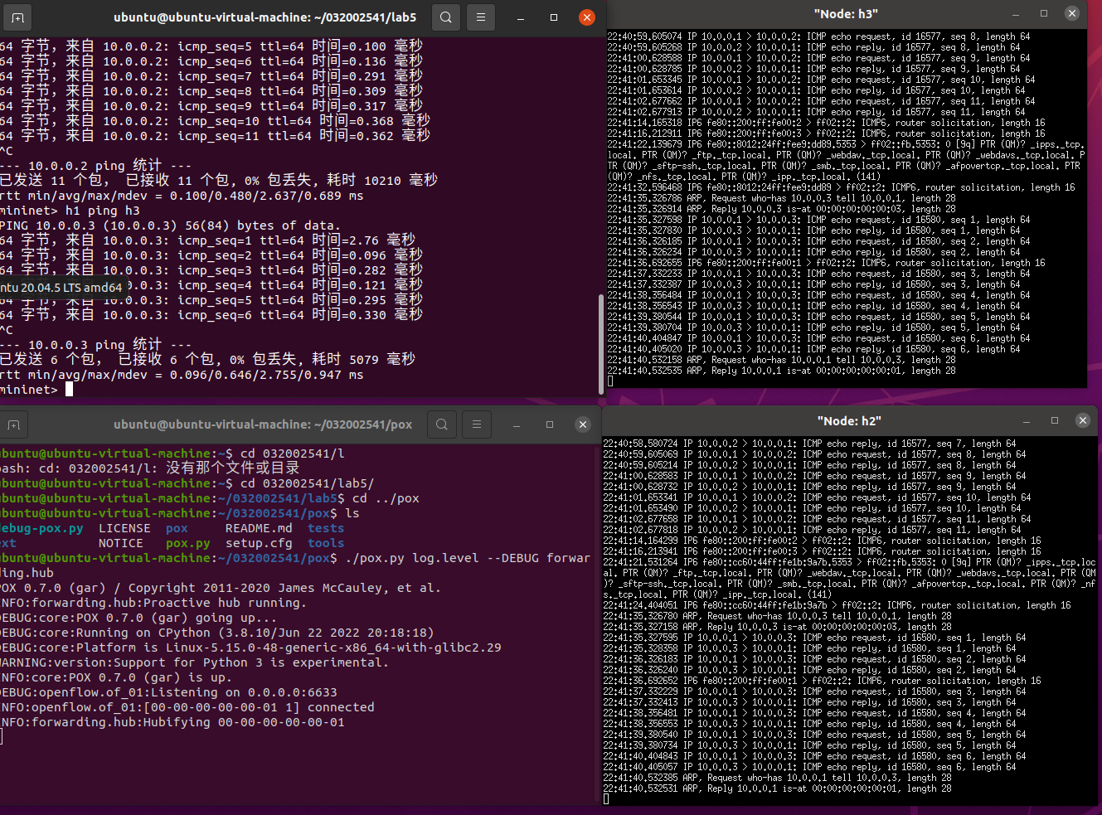
Task: Click the Python 3 experimental warning line
Action: 195,662
